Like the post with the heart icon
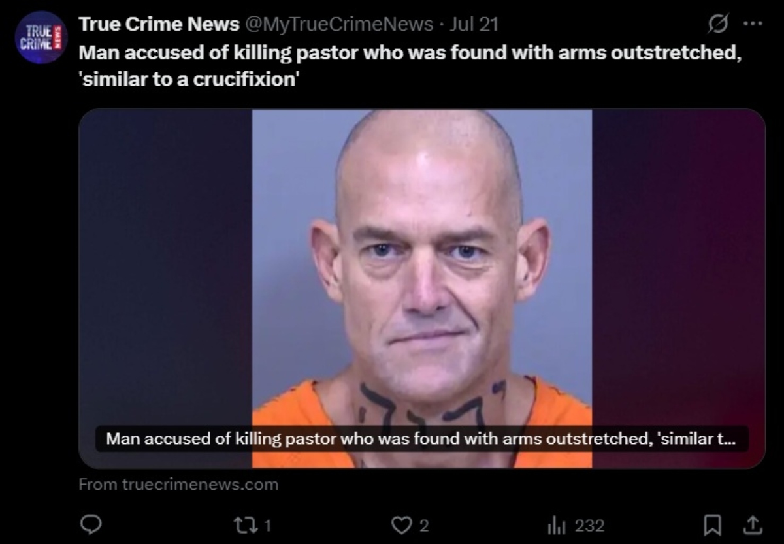The height and width of the screenshot is (544, 784). [400, 524]
